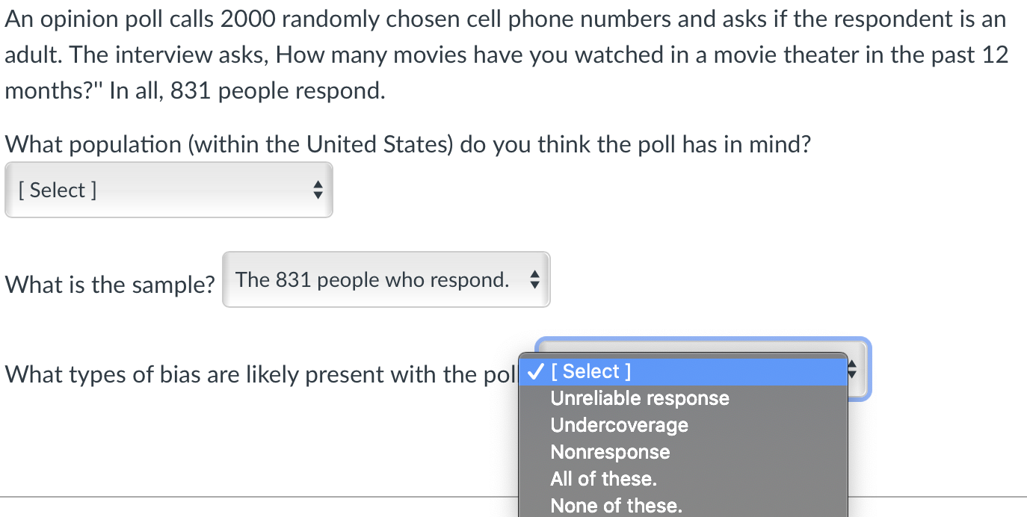
Task: Choose the All of these. answer
Action: 603,479
